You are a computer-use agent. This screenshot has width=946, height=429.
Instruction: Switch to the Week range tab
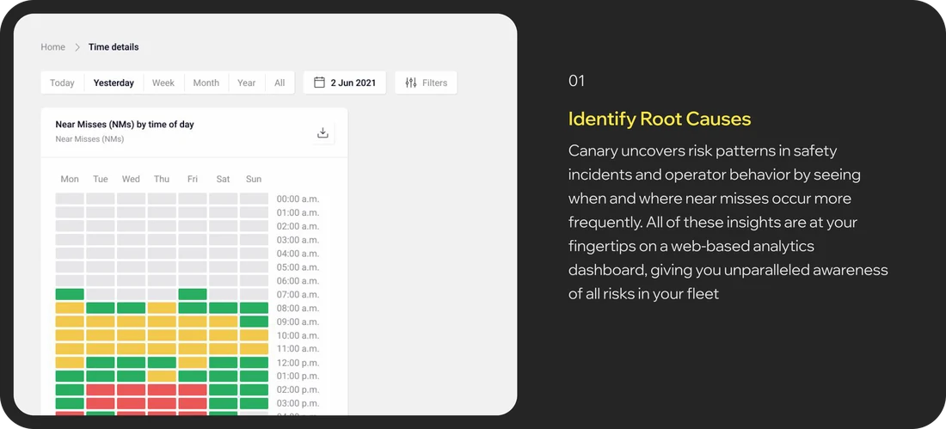click(x=163, y=83)
